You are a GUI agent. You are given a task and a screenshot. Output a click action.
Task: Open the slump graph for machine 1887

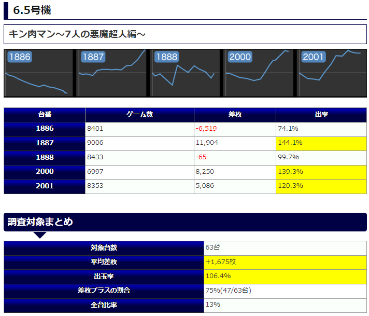click(x=113, y=73)
